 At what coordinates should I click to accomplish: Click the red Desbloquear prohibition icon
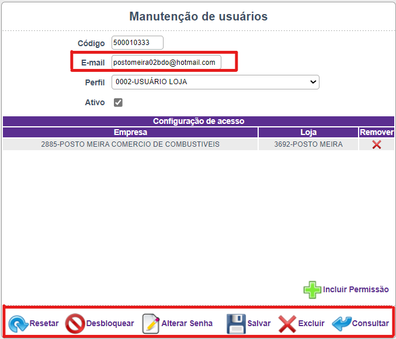75,323
